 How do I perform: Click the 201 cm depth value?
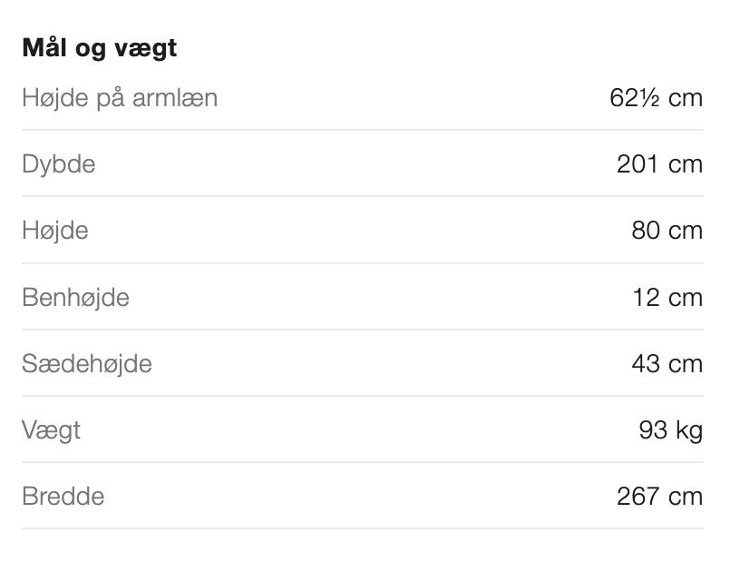click(x=659, y=164)
